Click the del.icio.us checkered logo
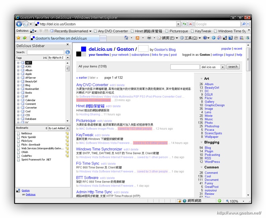 coord(81,51)
